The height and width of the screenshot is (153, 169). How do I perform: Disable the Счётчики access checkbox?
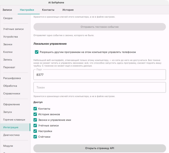(35, 137)
